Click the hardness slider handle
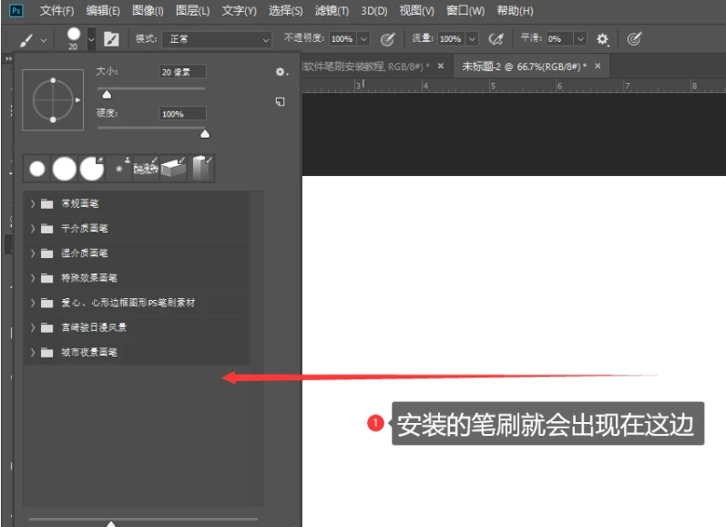Image resolution: width=726 pixels, height=527 pixels. 205,134
